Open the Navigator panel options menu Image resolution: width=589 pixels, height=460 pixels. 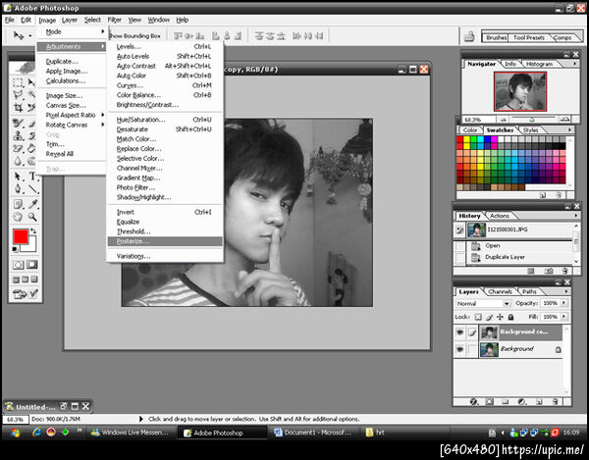pos(574,64)
